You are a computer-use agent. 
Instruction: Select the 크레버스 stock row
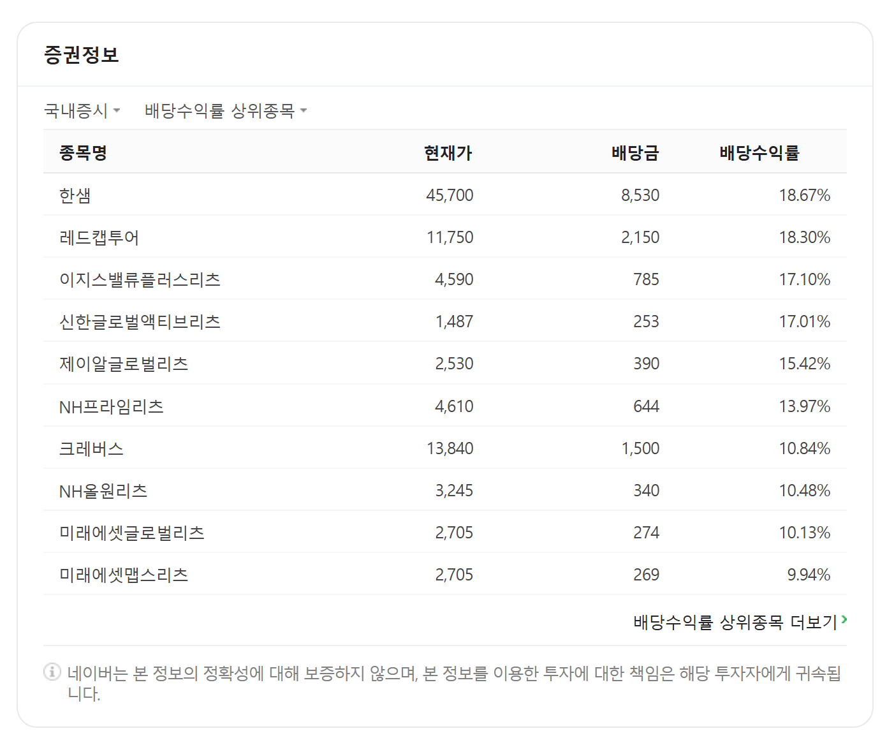tap(89, 448)
